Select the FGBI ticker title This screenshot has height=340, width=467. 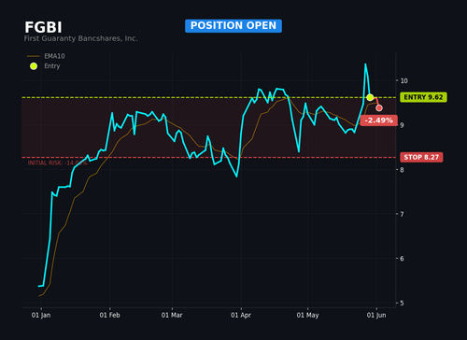coord(43,27)
